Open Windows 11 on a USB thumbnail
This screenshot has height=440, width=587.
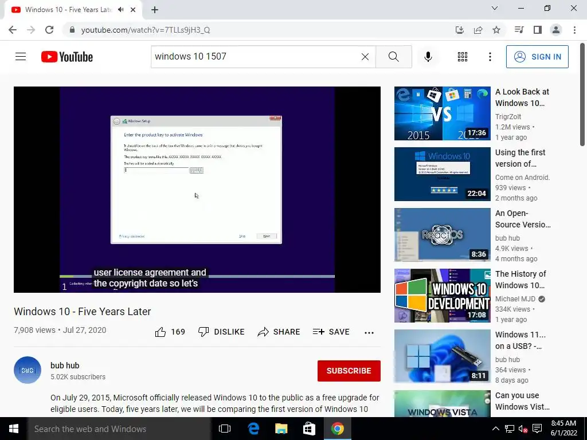tap(442, 356)
